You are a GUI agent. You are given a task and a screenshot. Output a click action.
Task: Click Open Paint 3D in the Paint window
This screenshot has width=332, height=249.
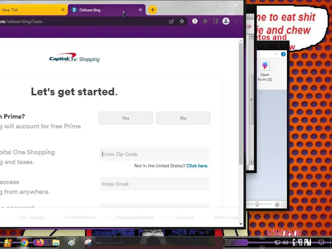tap(265, 71)
